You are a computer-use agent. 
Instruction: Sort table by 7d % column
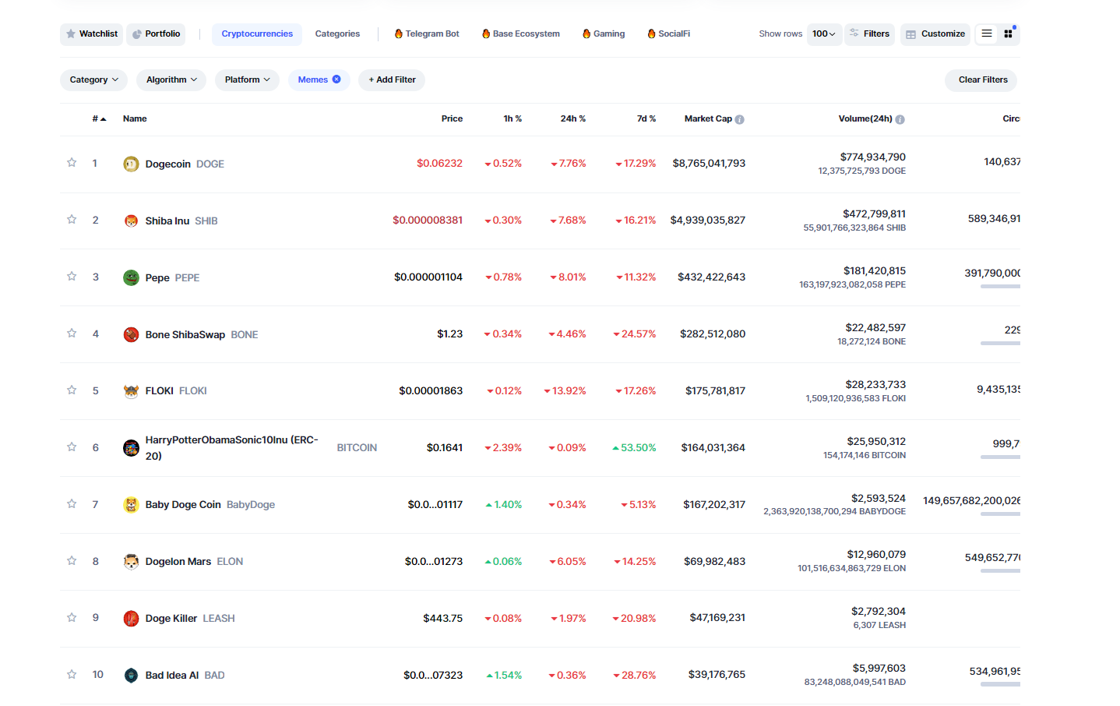[646, 119]
